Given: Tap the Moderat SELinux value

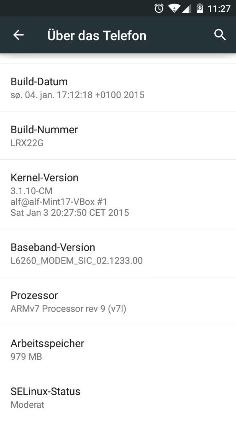Looking at the screenshot, I should coord(27,405).
